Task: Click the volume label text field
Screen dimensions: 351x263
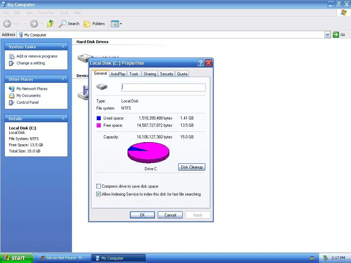Action: click(x=164, y=87)
